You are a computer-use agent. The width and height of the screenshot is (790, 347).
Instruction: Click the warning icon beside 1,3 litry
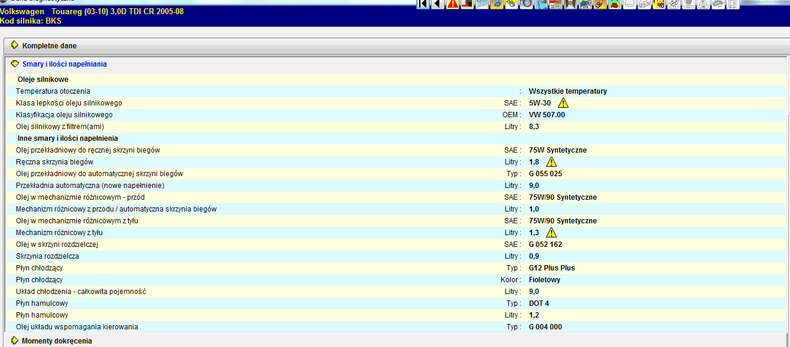(x=551, y=233)
